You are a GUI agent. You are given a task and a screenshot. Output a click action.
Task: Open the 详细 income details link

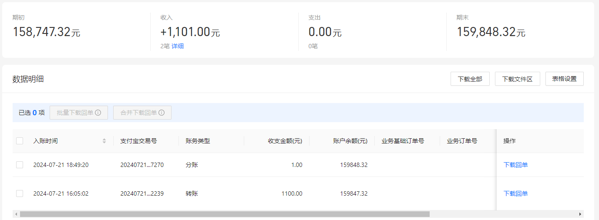pos(178,46)
